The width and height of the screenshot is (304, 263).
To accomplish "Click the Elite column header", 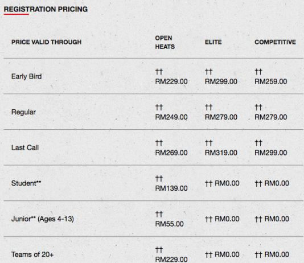I will (213, 42).
